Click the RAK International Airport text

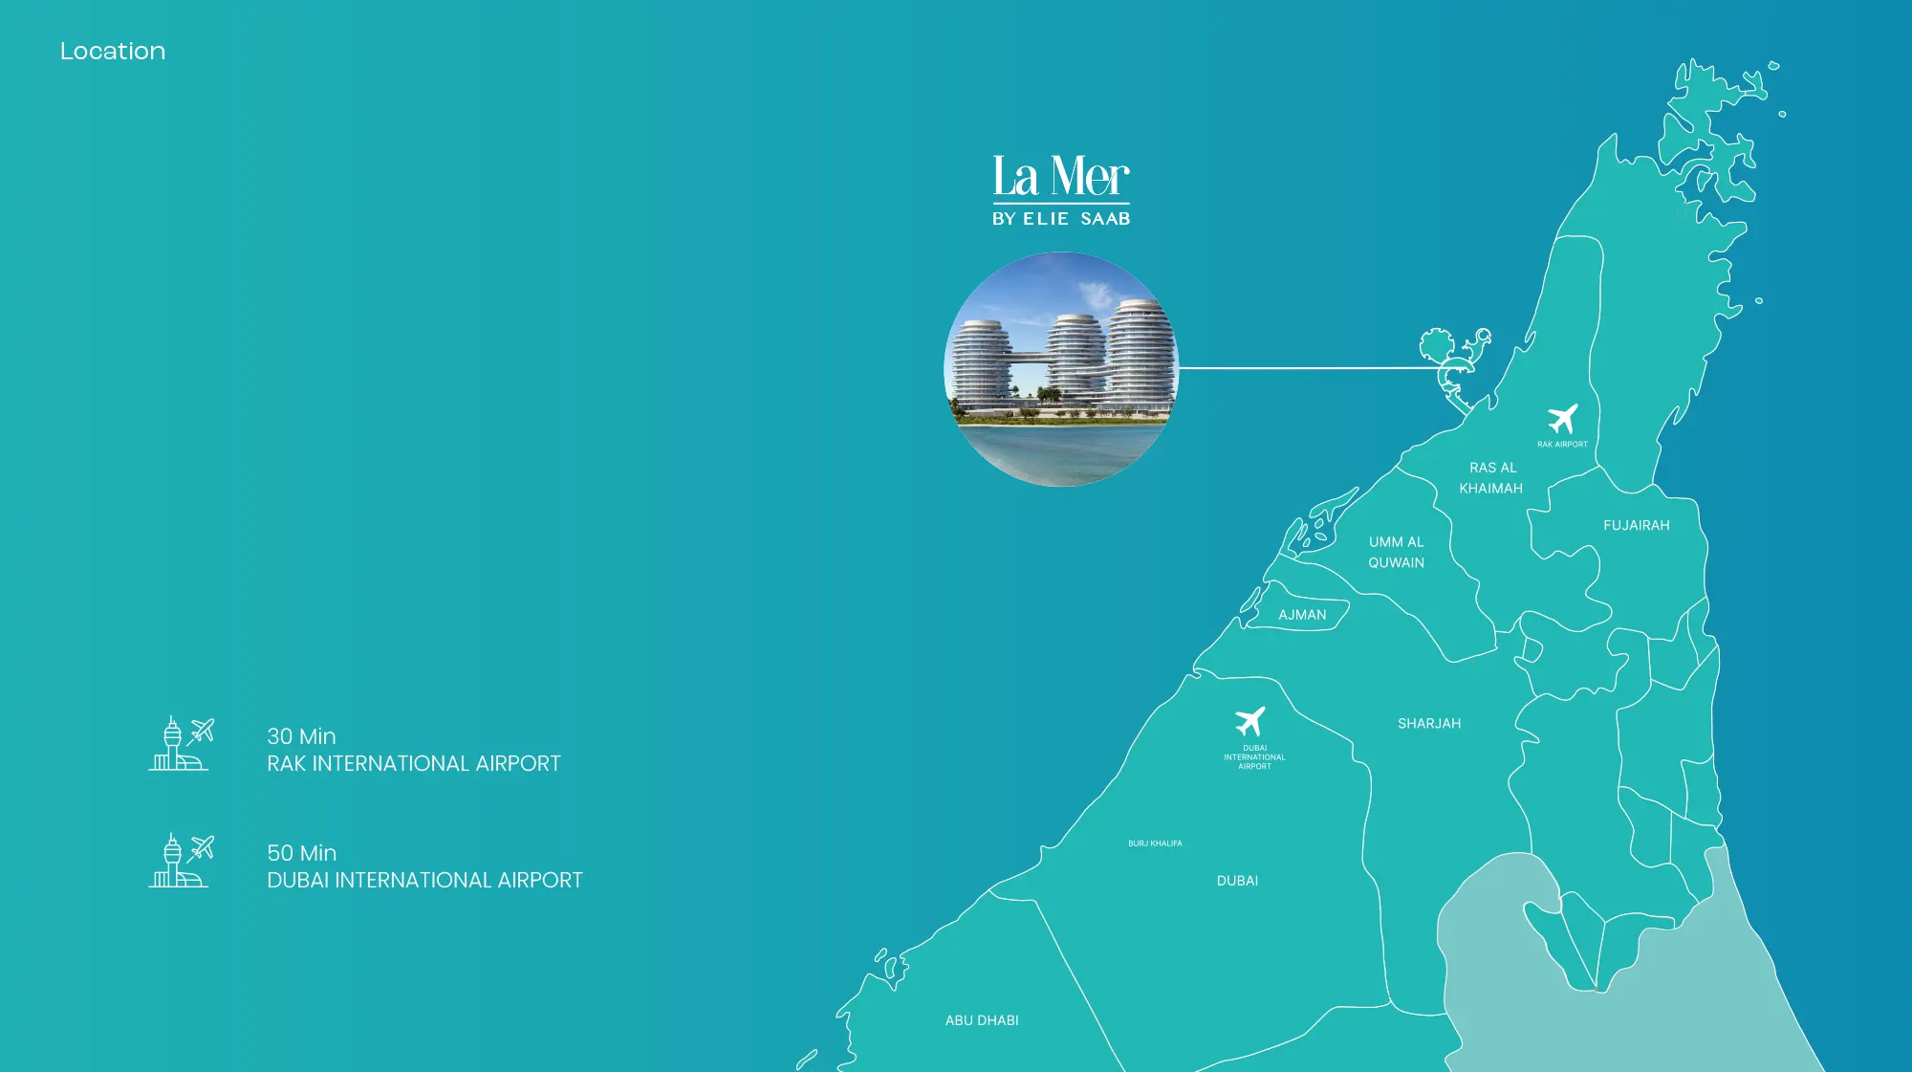[x=413, y=764]
